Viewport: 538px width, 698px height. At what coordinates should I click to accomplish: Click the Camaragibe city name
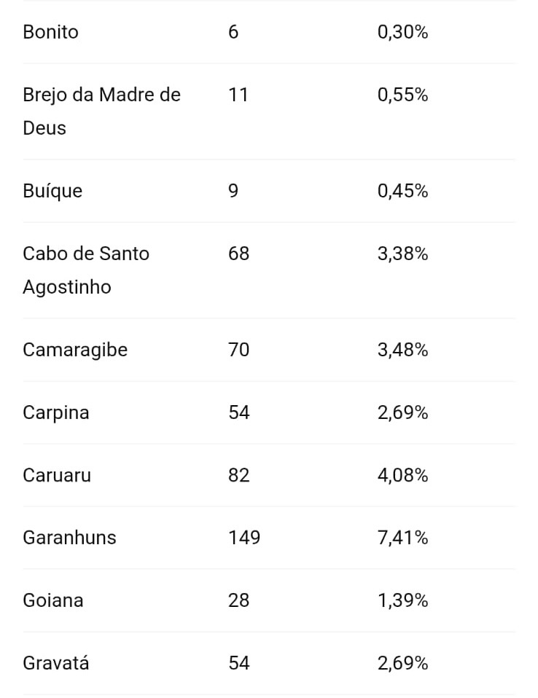(x=75, y=350)
